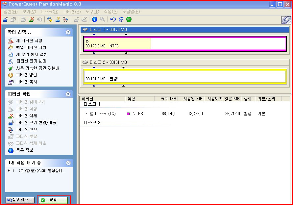Click the blue info toolbar icon
This screenshot has height=205, width=293.
pos(95,19)
